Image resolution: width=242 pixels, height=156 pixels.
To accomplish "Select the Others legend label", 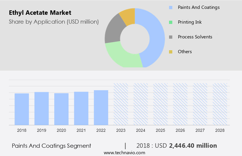I will coord(185,52).
